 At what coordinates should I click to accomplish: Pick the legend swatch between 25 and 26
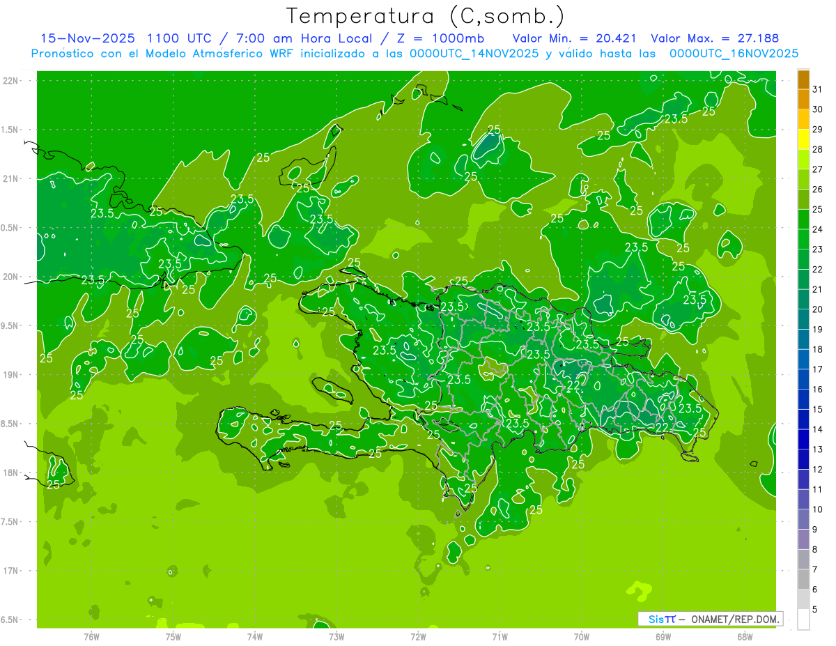point(803,199)
